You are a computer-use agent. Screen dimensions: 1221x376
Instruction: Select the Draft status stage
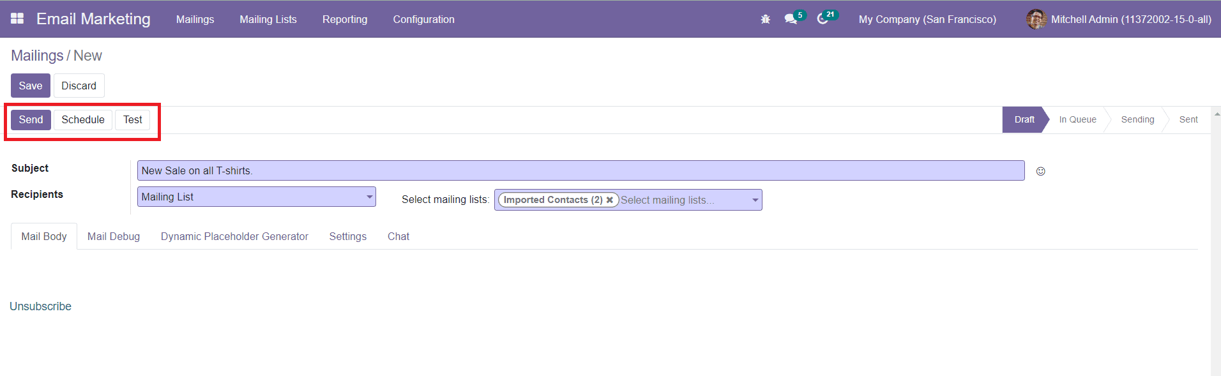click(x=1024, y=119)
